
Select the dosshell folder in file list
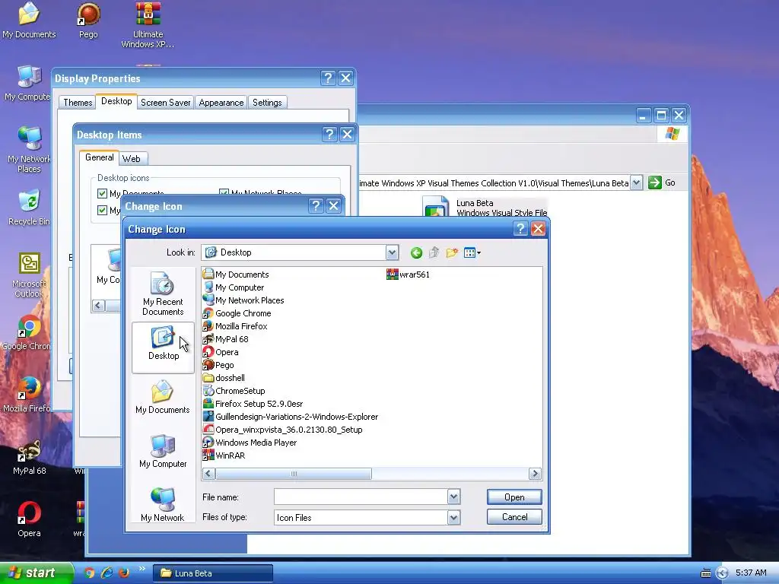(224, 378)
